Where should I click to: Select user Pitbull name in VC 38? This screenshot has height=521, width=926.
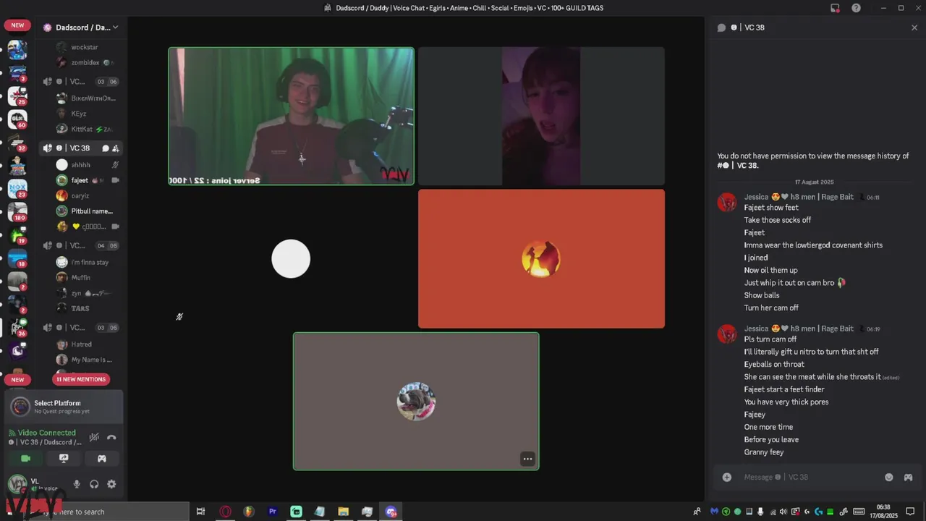87,211
